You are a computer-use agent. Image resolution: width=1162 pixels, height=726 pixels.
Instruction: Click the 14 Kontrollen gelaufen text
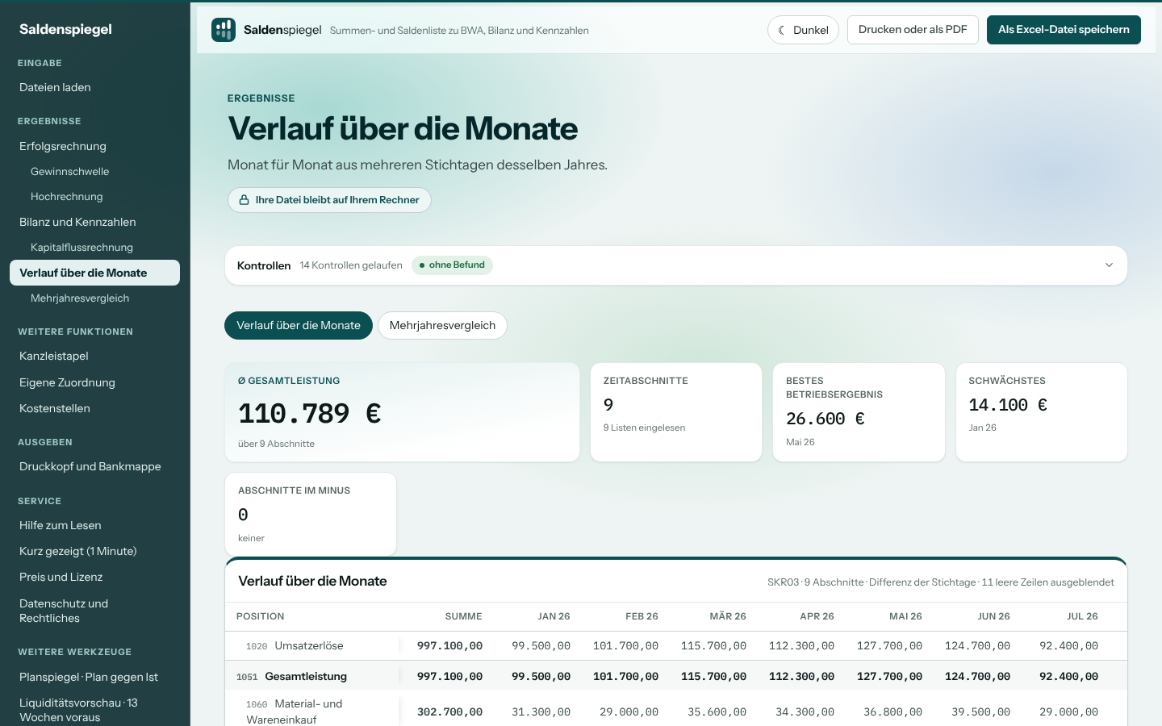tap(351, 265)
